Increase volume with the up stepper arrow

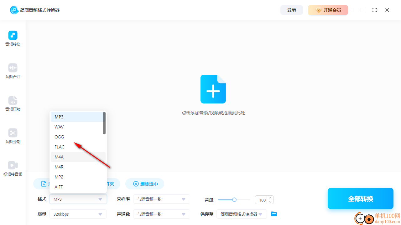point(271,198)
